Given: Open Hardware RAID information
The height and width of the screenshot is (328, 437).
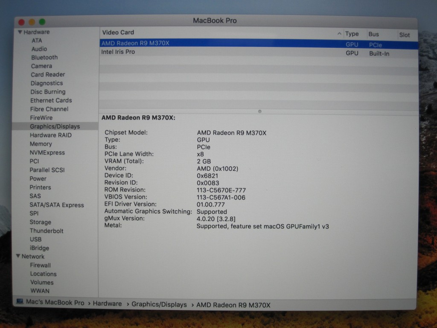Looking at the screenshot, I should (x=51, y=135).
